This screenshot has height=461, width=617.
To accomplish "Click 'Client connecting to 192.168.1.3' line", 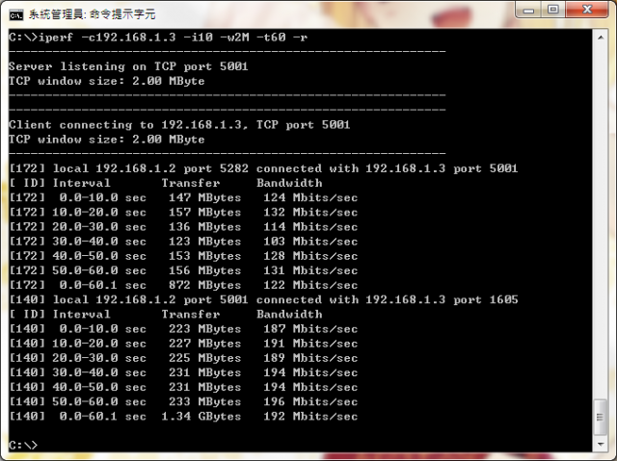I will [x=179, y=125].
